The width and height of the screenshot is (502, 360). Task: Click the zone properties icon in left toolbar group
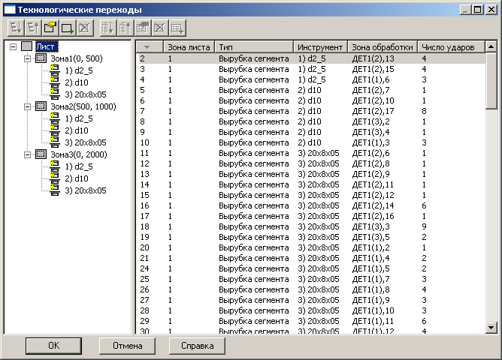pyautogui.click(x=50, y=28)
